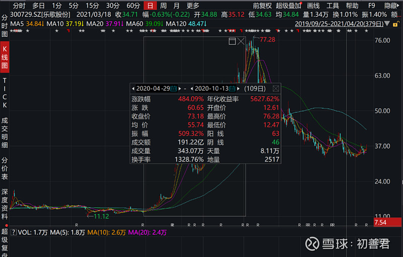Viewport: 403px width, 257px height.
Task: Select the 周 weekly period
Action: click(163, 6)
